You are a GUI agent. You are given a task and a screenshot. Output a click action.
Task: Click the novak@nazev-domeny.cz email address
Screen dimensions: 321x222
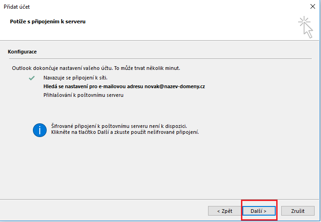(176, 86)
